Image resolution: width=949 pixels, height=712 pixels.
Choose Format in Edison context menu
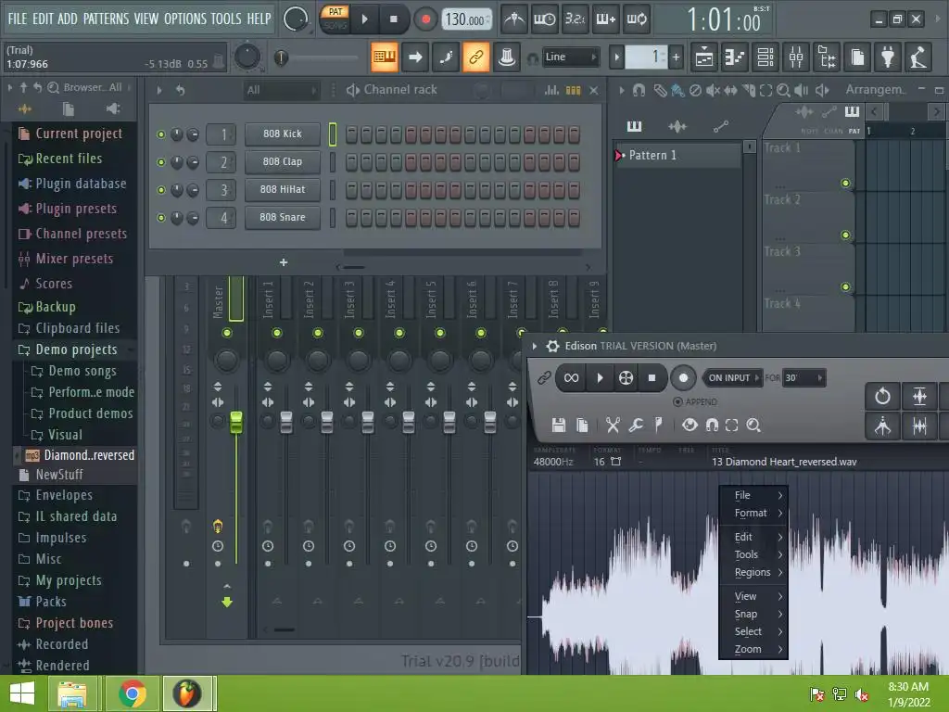(x=753, y=513)
